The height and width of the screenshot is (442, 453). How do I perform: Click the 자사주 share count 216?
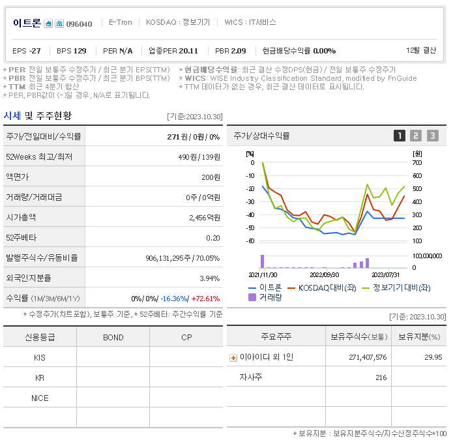click(381, 377)
